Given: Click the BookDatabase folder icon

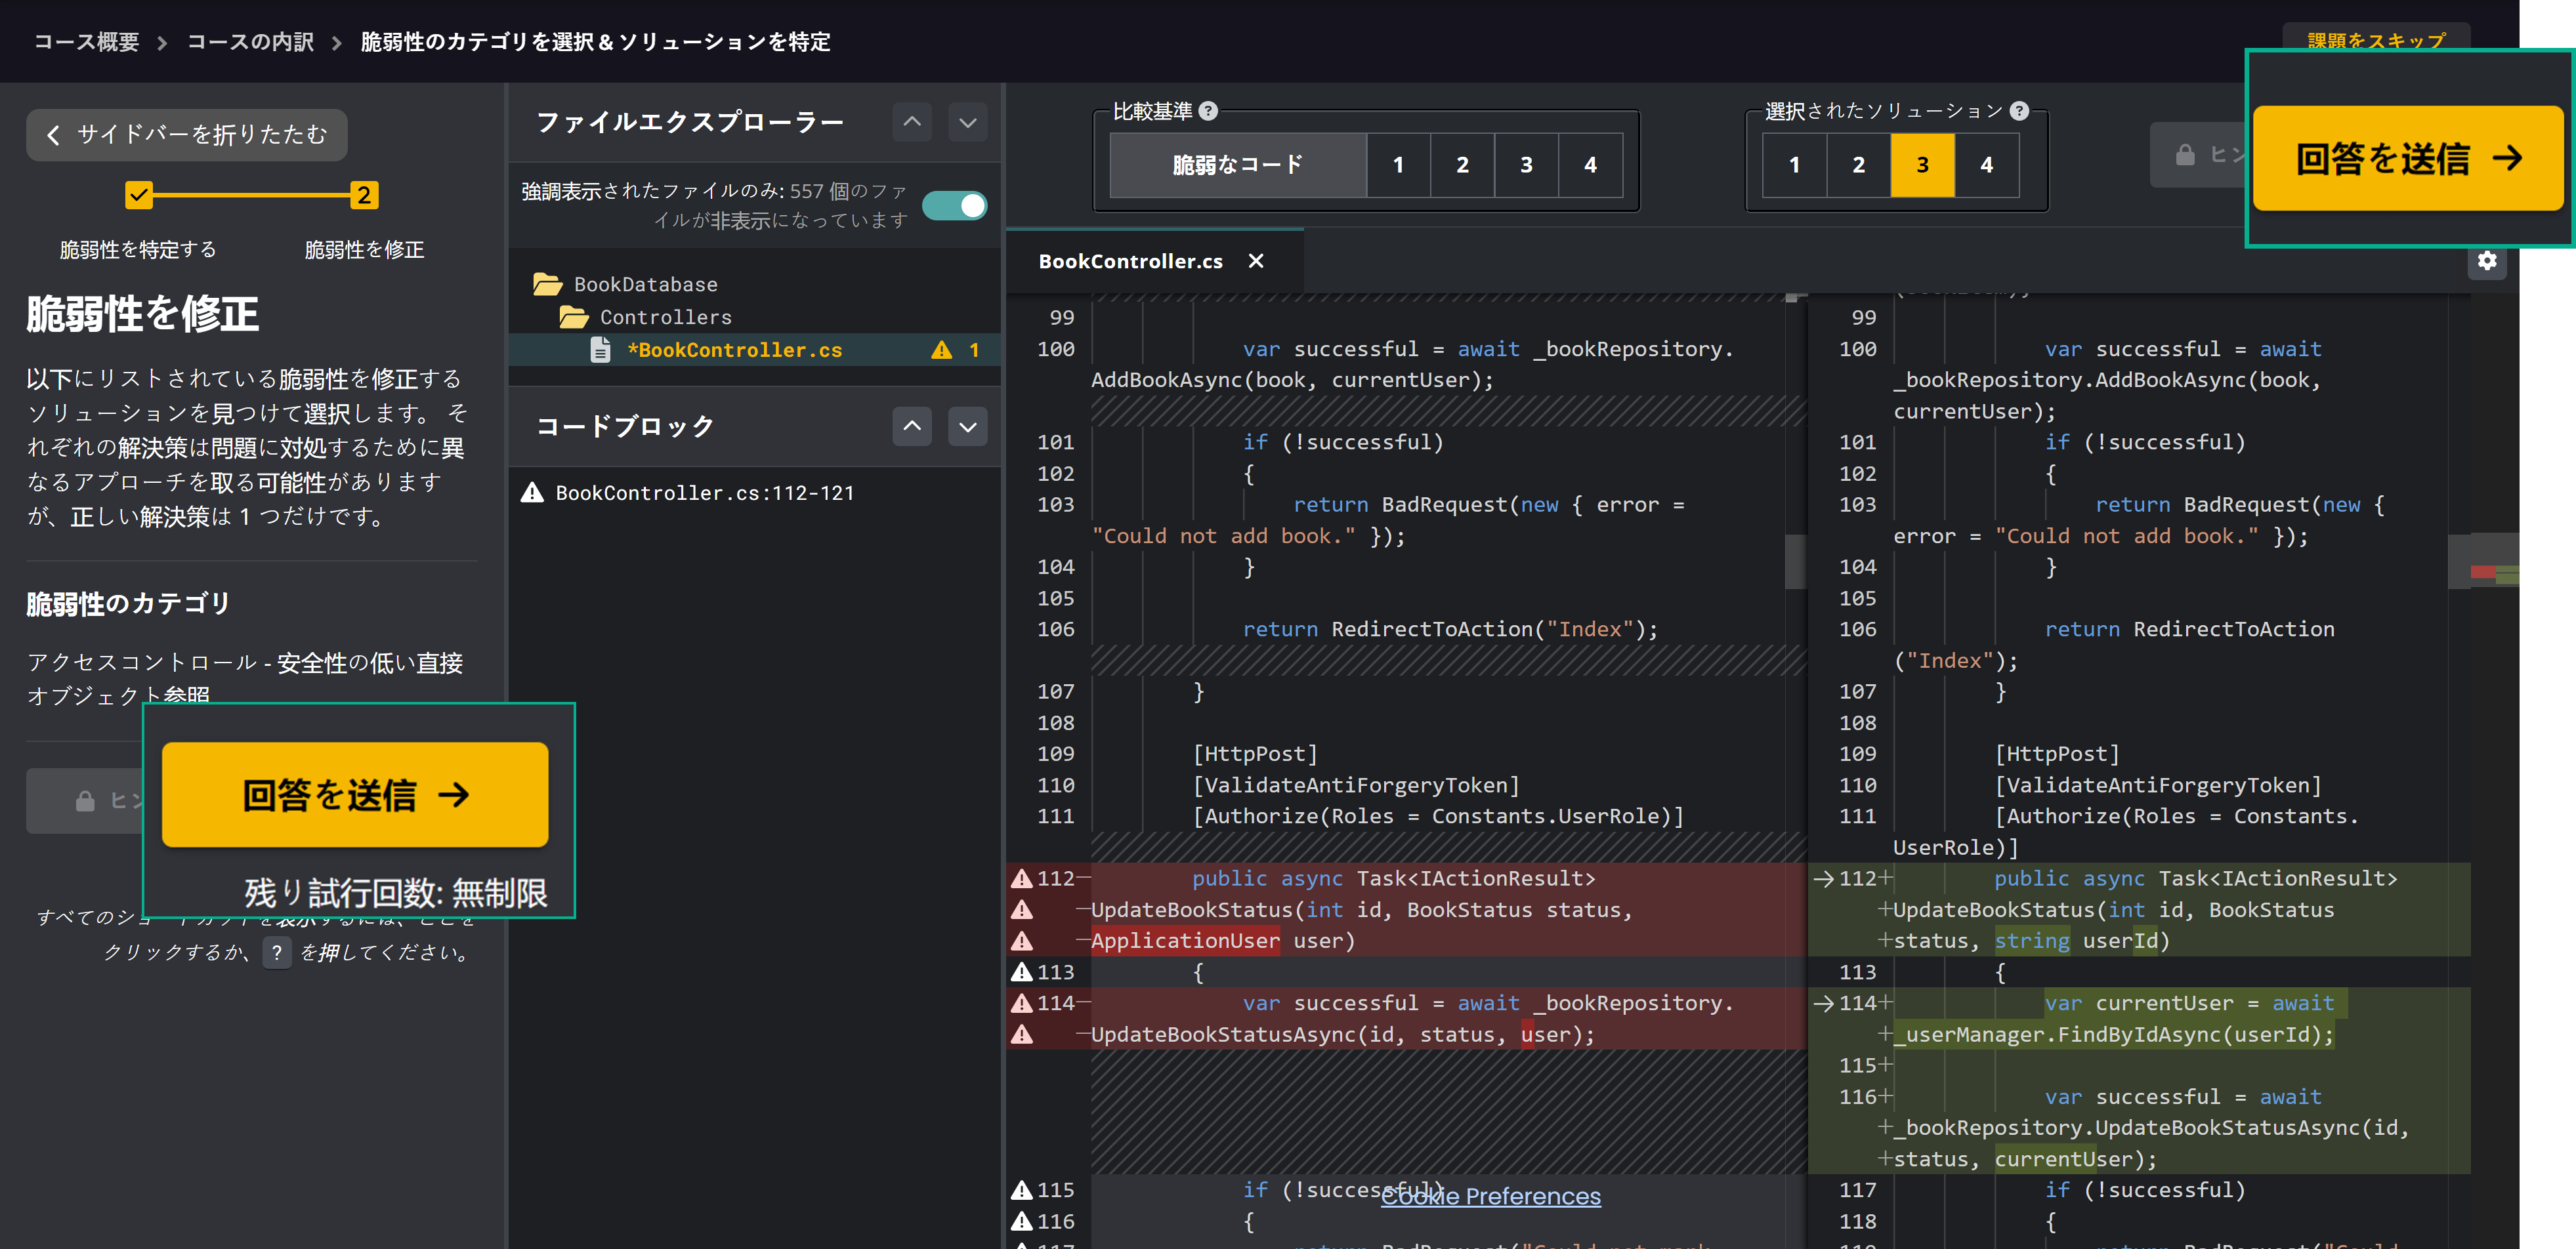Looking at the screenshot, I should (547, 285).
